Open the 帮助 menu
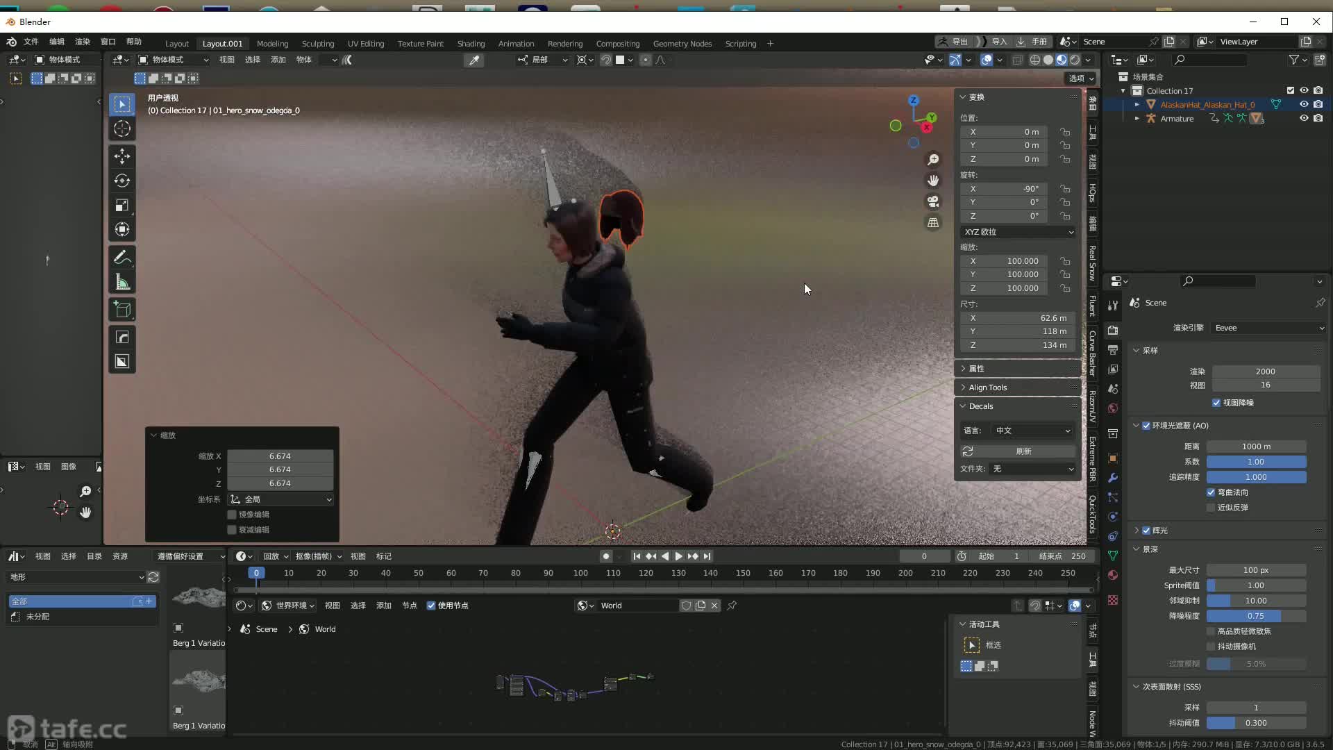Screen dimensions: 1333x750 134,42
